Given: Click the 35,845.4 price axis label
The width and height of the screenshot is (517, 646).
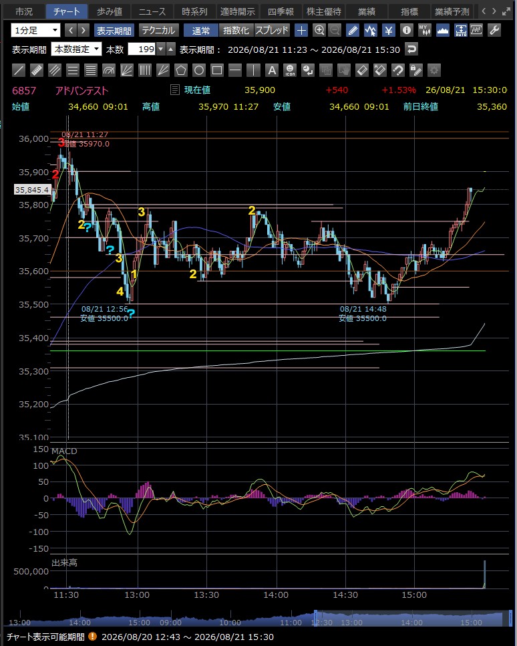Looking at the screenshot, I should tap(31, 190).
